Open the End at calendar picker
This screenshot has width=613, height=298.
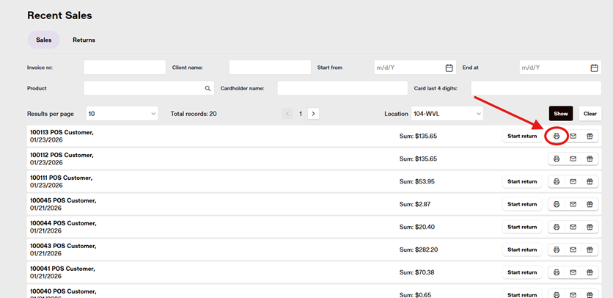click(x=594, y=68)
